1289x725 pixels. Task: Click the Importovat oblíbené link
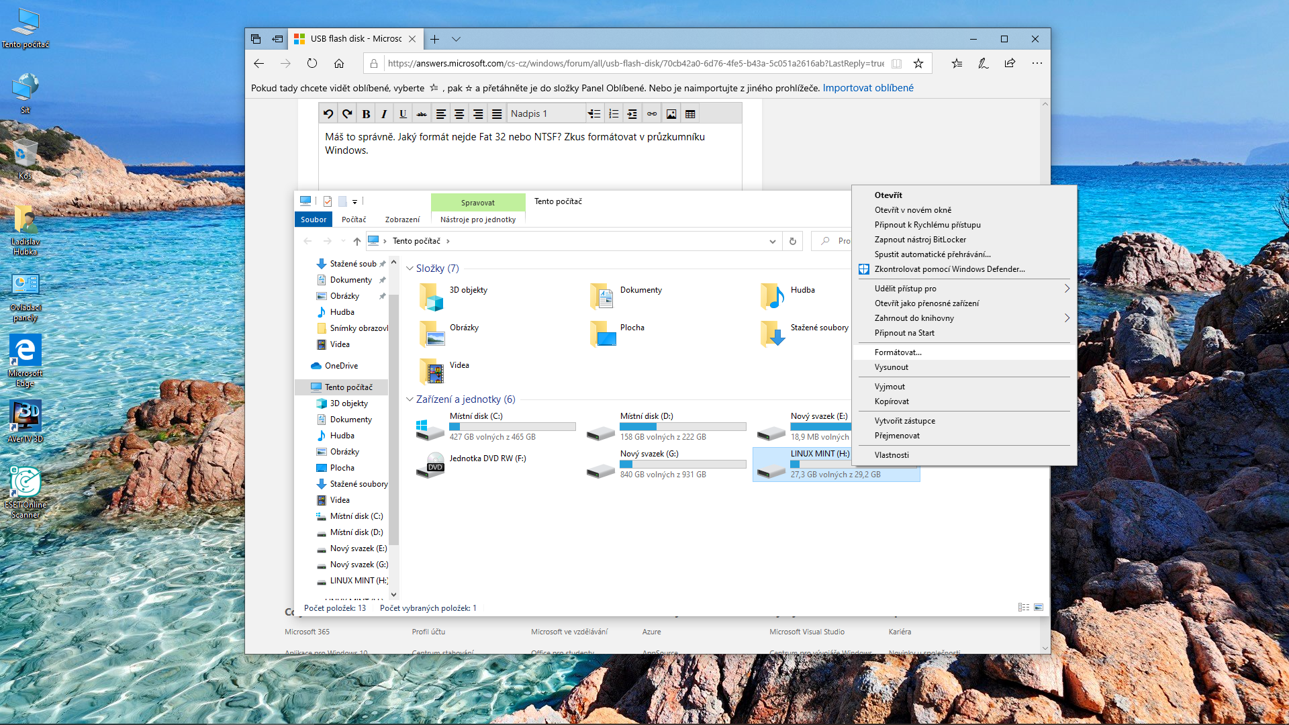tap(867, 88)
